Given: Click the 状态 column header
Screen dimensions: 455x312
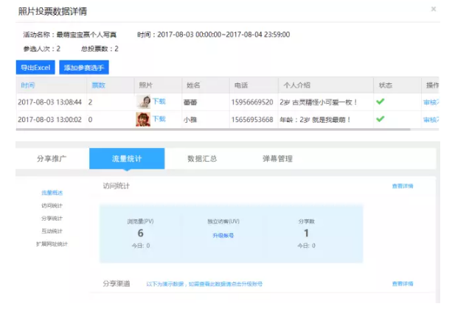Looking at the screenshot, I should pyautogui.click(x=386, y=85).
